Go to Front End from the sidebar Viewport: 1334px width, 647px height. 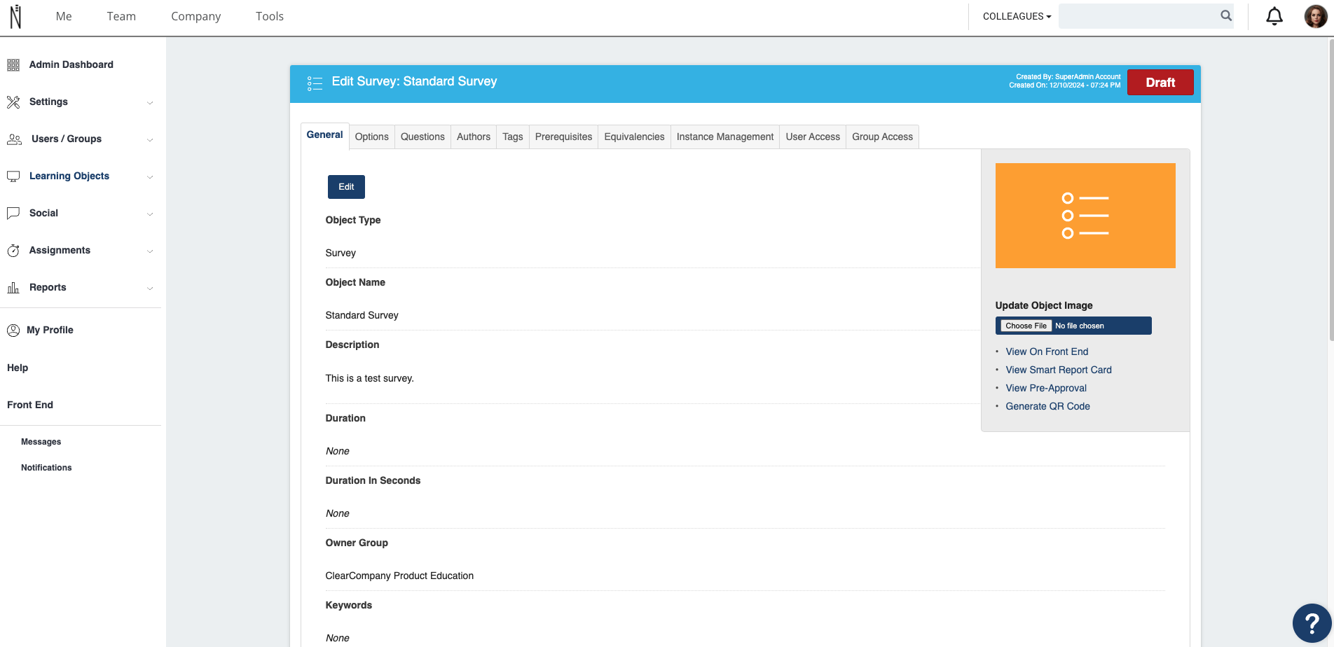coord(30,405)
